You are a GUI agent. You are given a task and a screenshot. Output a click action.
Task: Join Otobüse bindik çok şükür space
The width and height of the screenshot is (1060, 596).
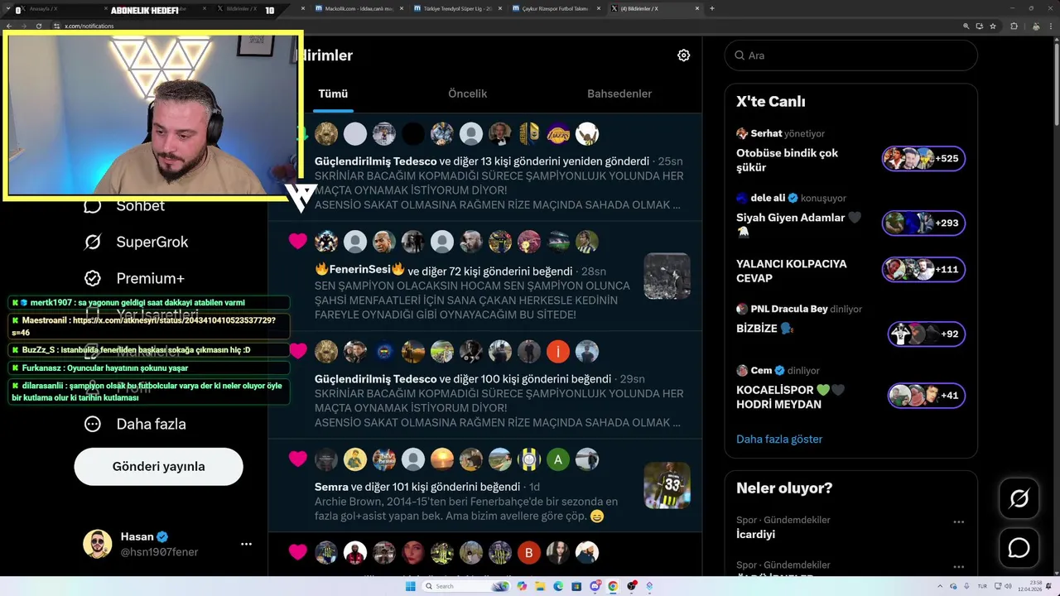(x=923, y=159)
